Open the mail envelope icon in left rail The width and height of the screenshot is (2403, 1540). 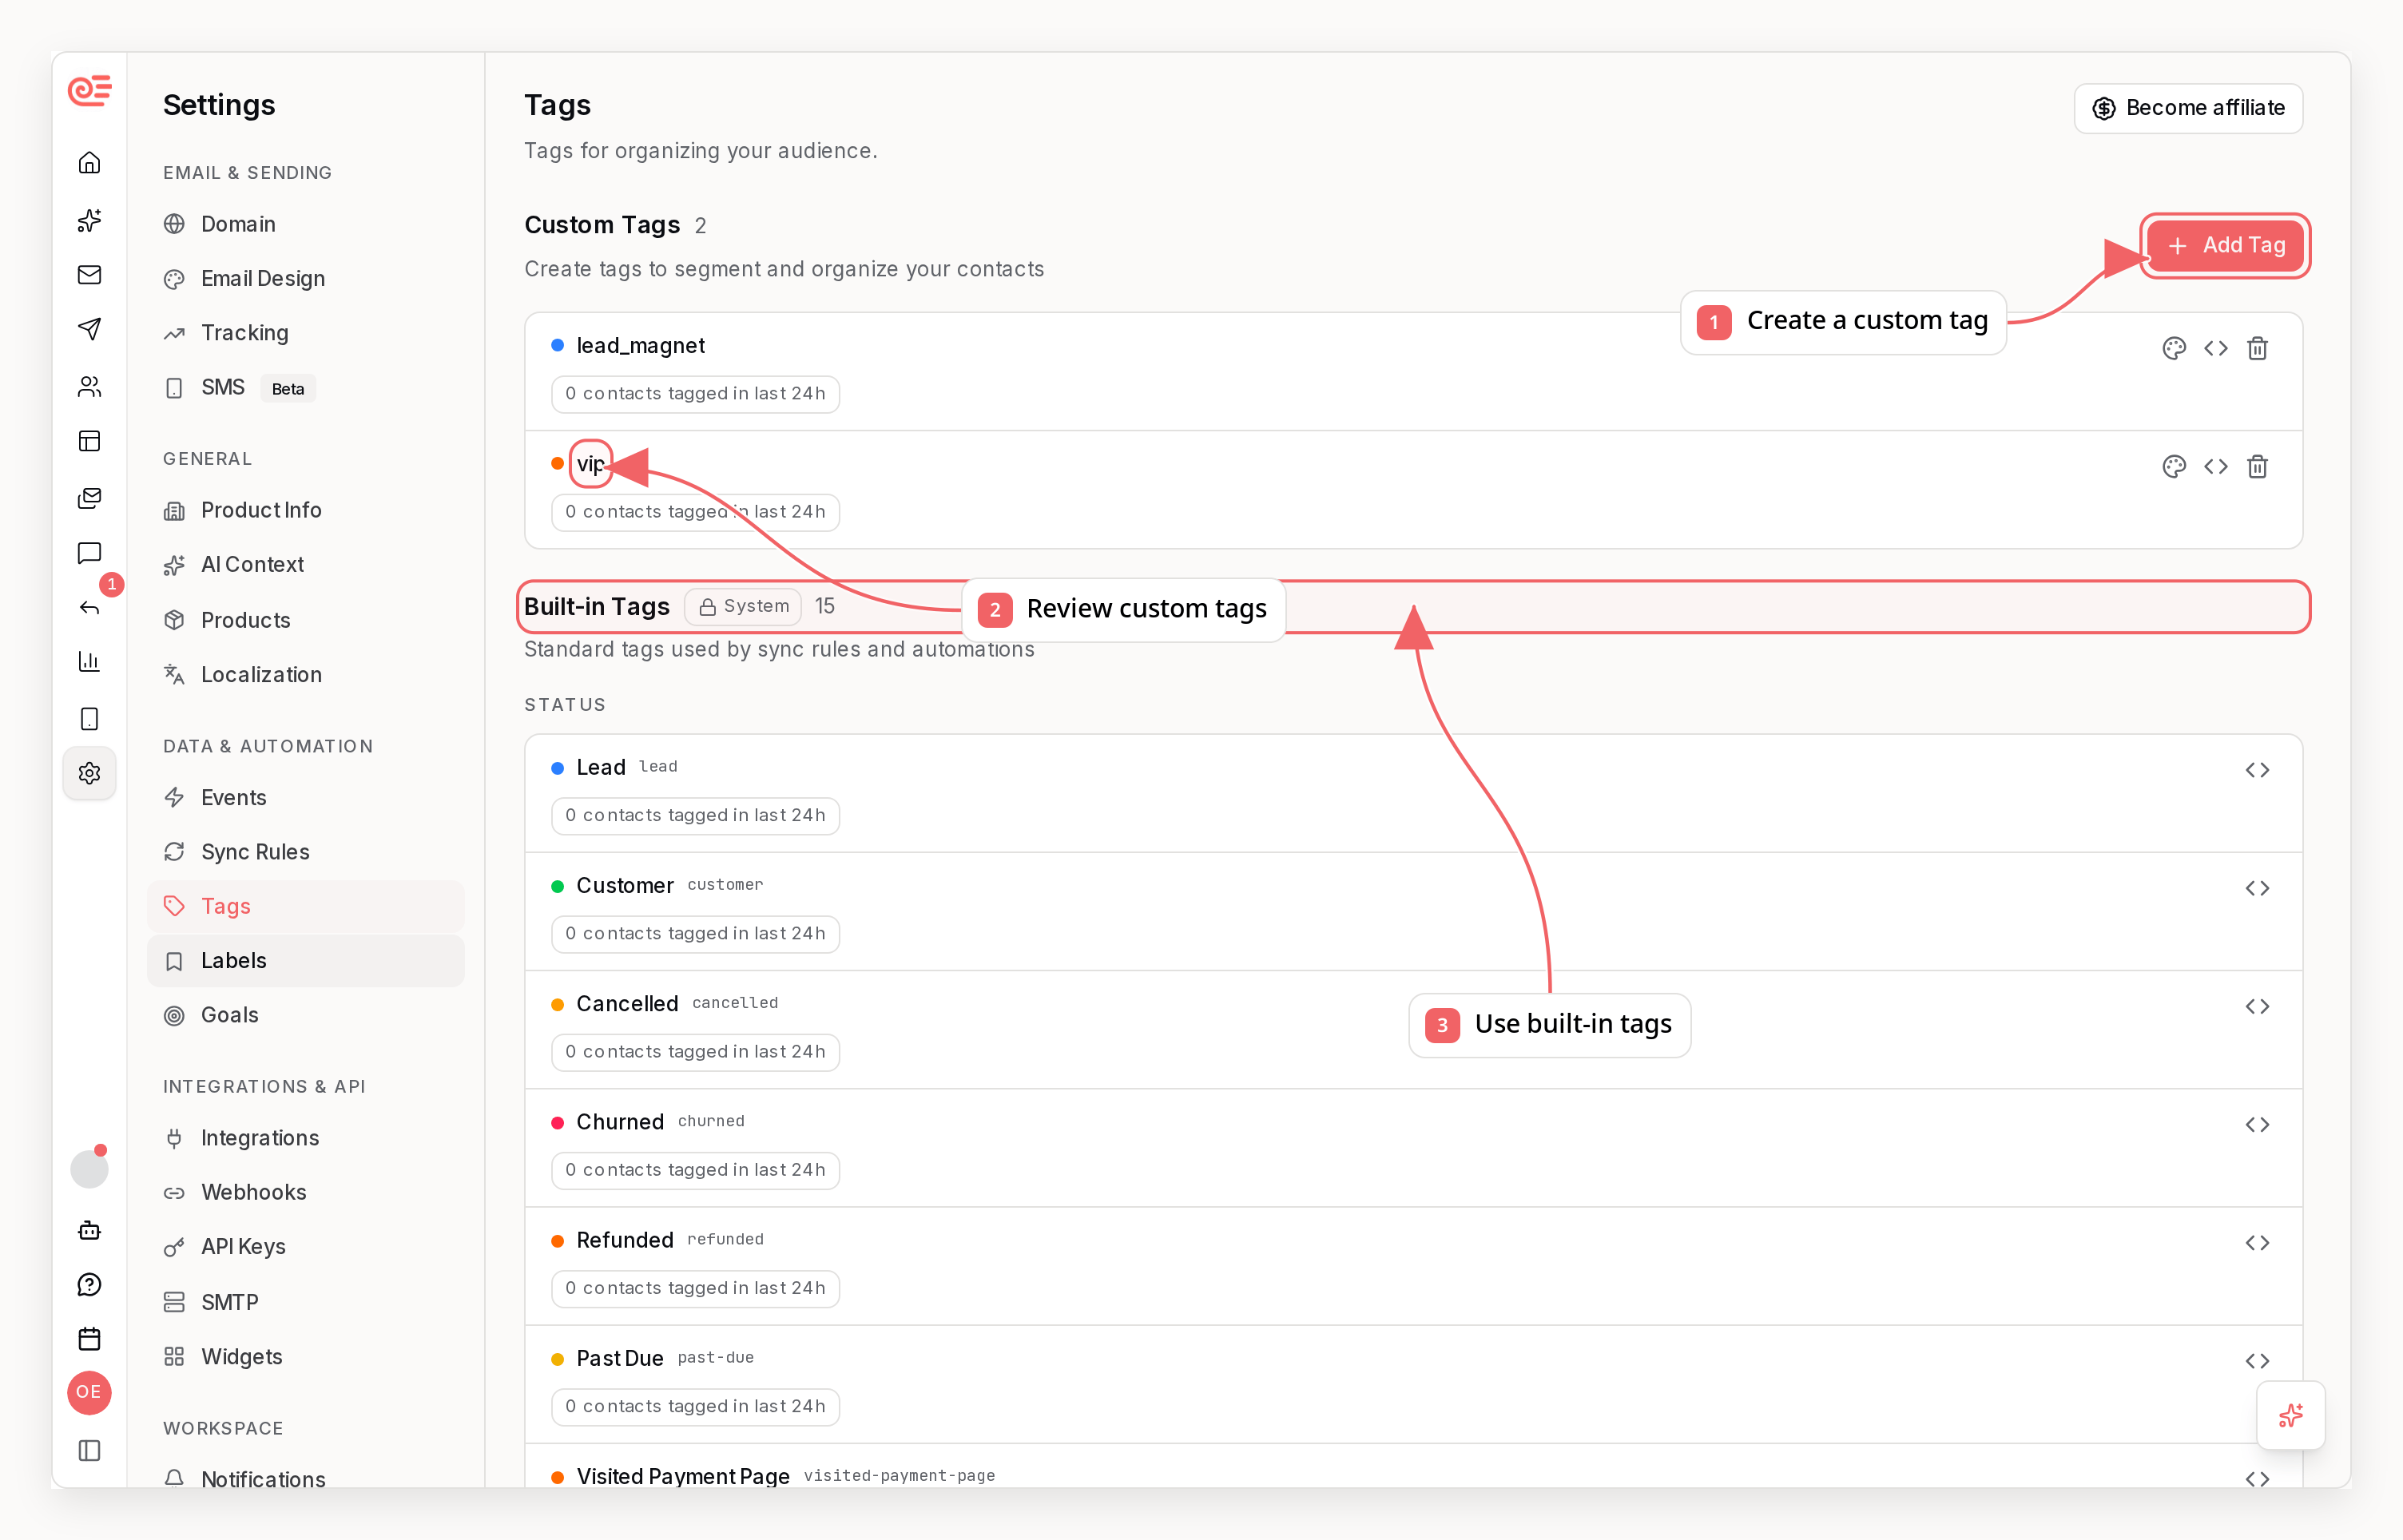(x=89, y=275)
